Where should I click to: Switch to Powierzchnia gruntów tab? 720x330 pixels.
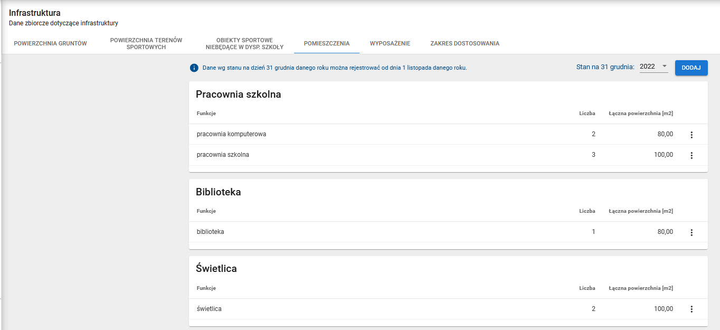[50, 43]
